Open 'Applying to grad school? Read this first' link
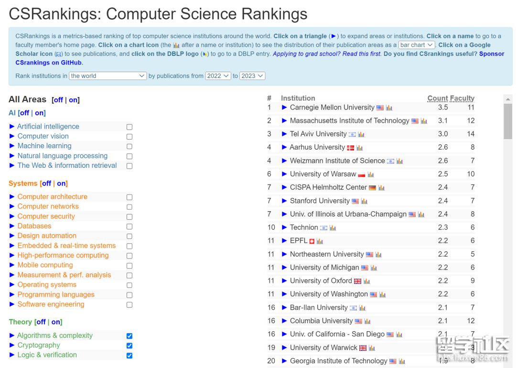Viewport: 516px width, 368px height. [x=327, y=54]
